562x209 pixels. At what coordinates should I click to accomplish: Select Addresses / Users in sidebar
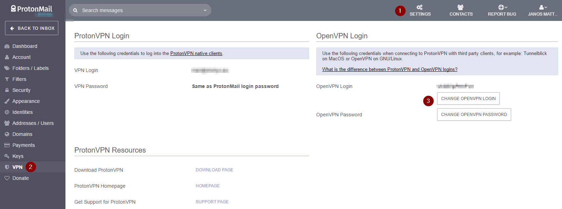33,123
